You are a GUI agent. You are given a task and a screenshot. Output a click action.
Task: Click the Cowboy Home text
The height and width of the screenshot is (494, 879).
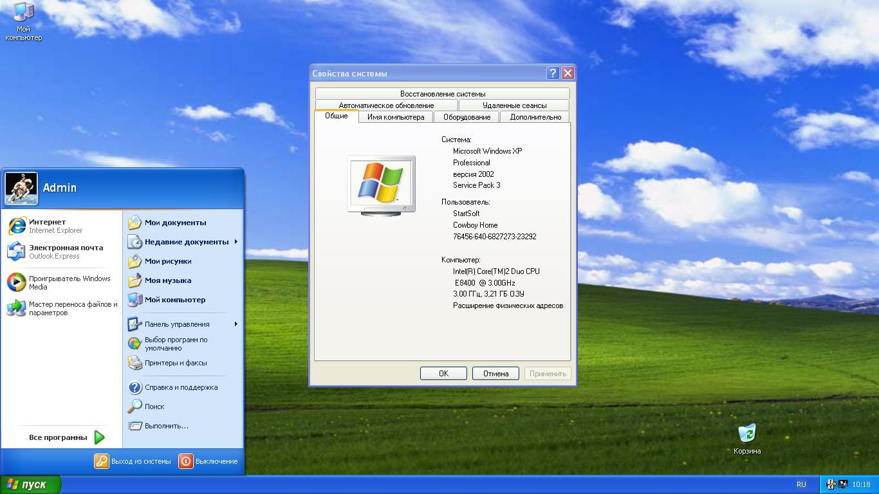tap(476, 225)
